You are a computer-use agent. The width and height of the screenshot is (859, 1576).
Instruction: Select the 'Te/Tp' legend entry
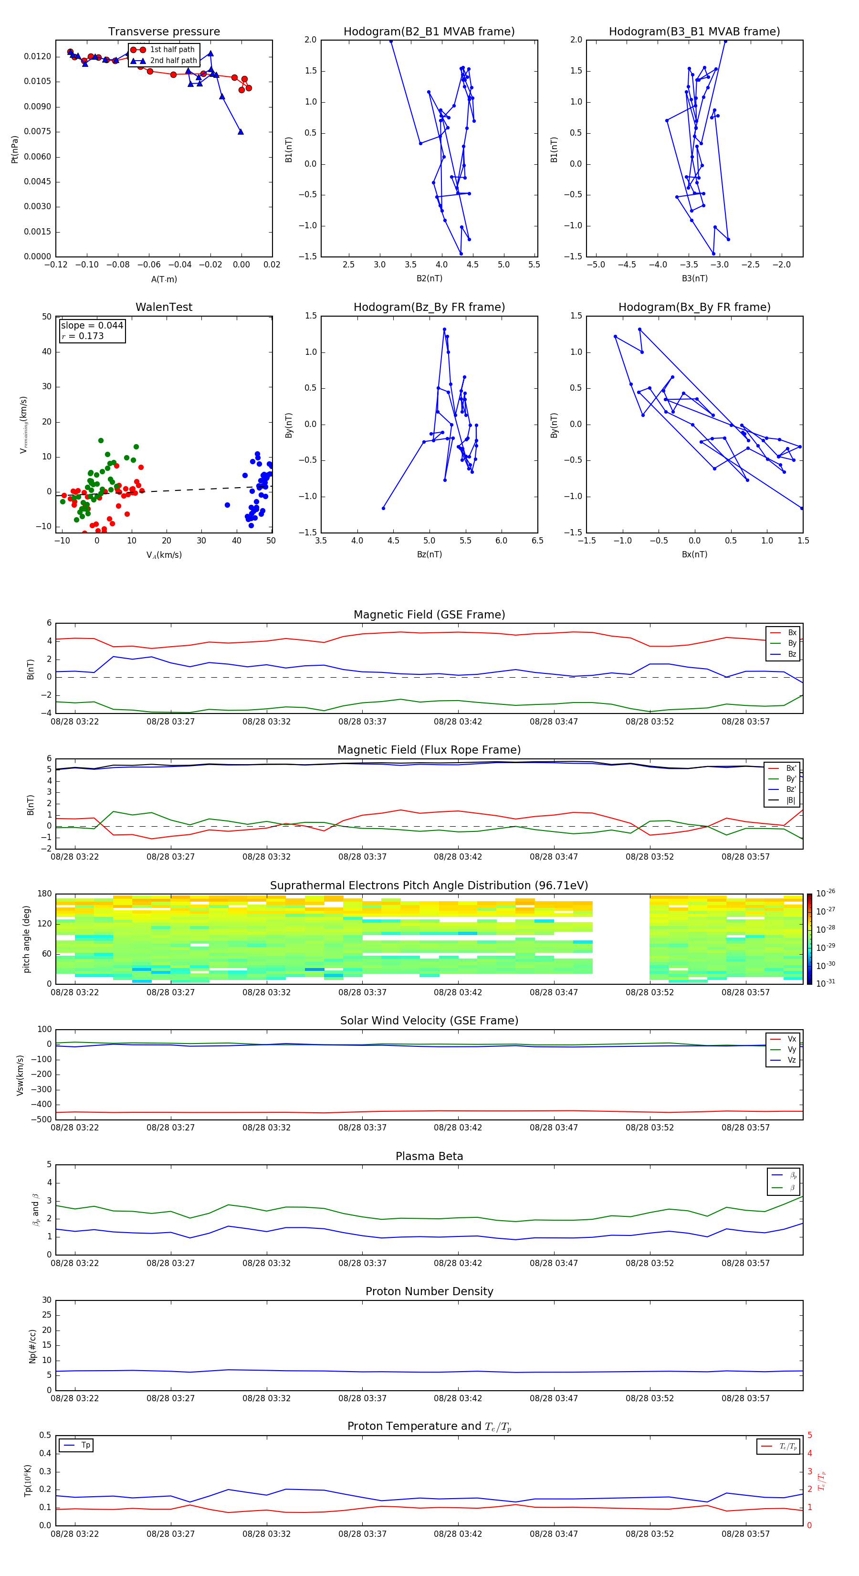[x=779, y=1446]
